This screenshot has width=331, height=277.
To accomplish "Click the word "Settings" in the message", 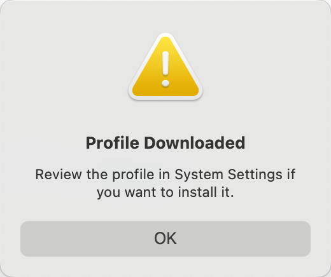I will click(255, 175).
